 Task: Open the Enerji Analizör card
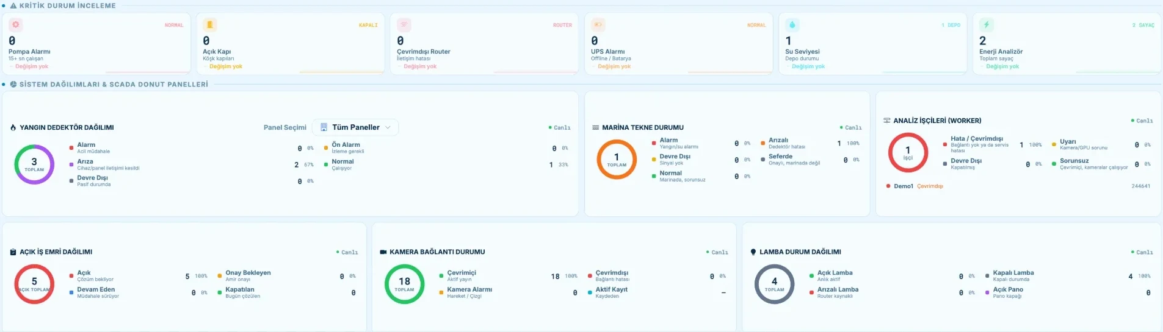(x=1067, y=44)
